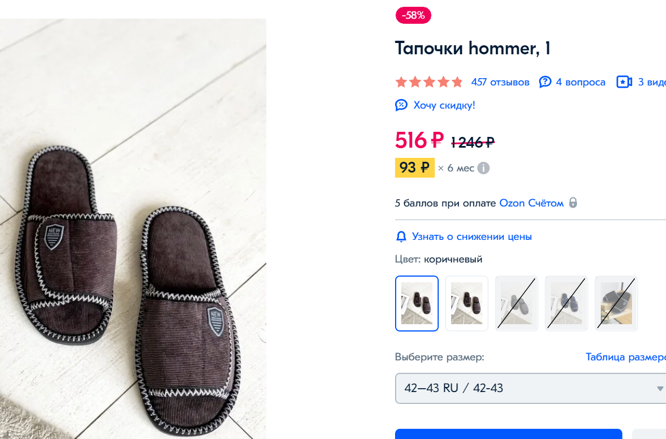Viewport: 666px width, 439px height.
Task: Select the first brown color swatch
Action: (417, 303)
